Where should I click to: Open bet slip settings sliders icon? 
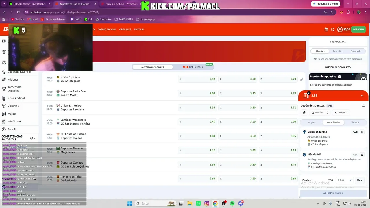coord(363,106)
